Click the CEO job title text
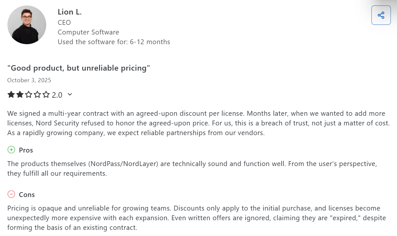Image resolution: width=397 pixels, height=236 pixels. pos(64,23)
